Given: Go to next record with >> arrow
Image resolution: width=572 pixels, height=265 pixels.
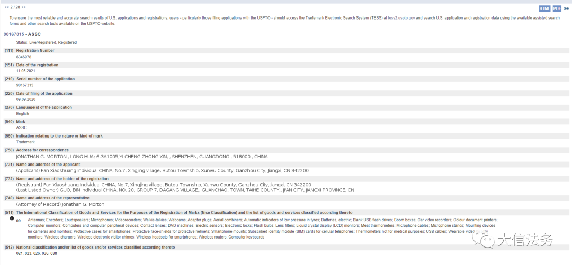Looking at the screenshot, I should pos(24,7).
